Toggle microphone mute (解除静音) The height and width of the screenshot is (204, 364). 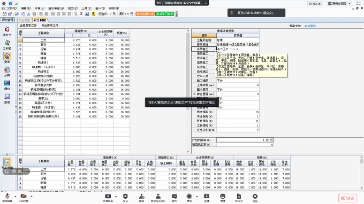7,198
